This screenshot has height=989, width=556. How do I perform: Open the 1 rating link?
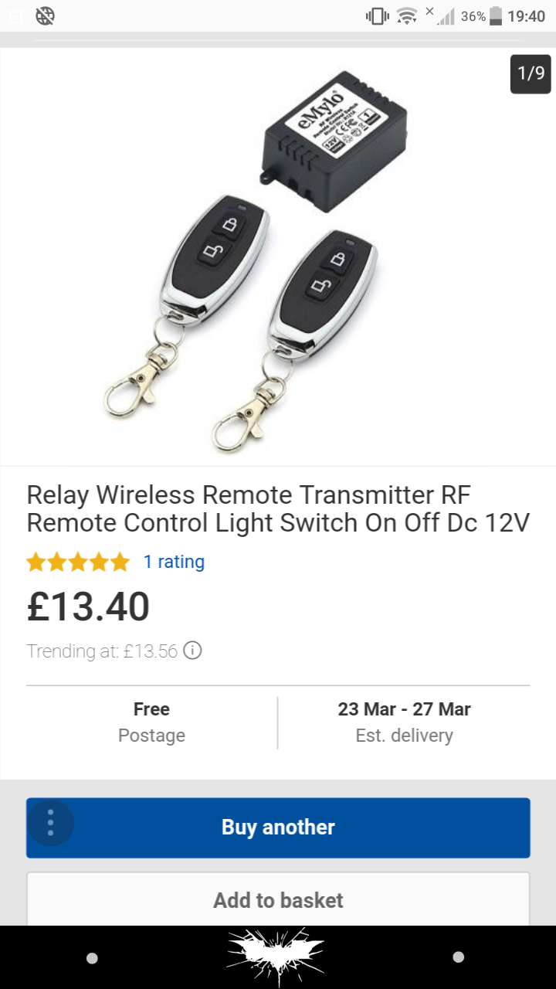(x=174, y=562)
